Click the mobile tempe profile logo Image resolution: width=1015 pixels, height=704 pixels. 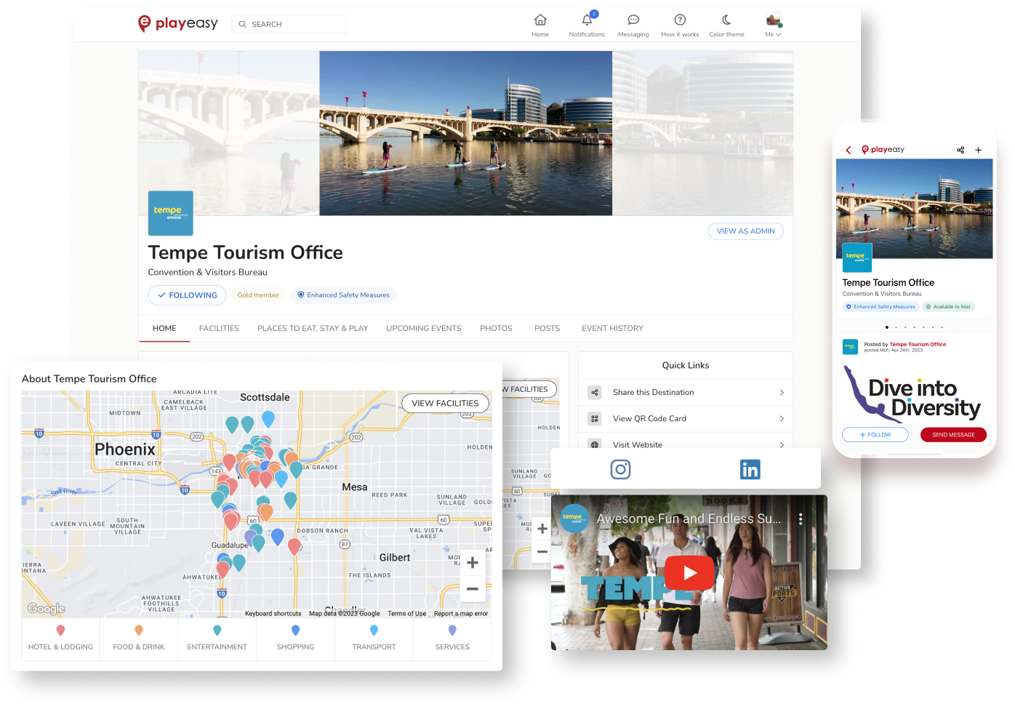click(857, 257)
